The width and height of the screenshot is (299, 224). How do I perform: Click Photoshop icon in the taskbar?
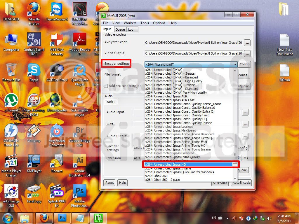click(x=62, y=218)
